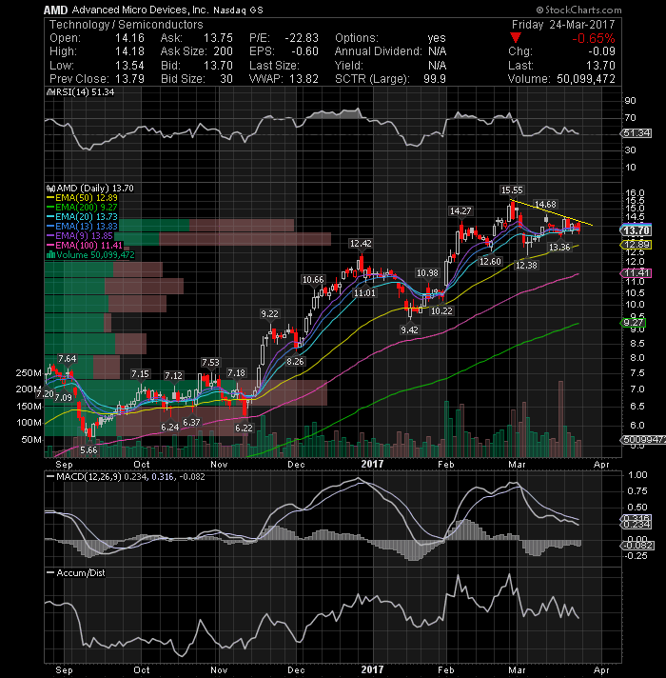Click the pink EMA(100) 11.41 legend entry
This screenshot has width=666, height=678.
click(85, 245)
